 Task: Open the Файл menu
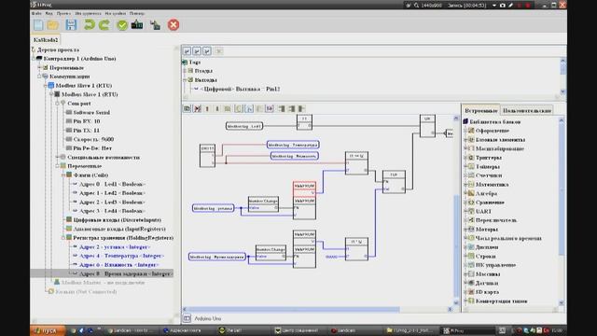36,13
